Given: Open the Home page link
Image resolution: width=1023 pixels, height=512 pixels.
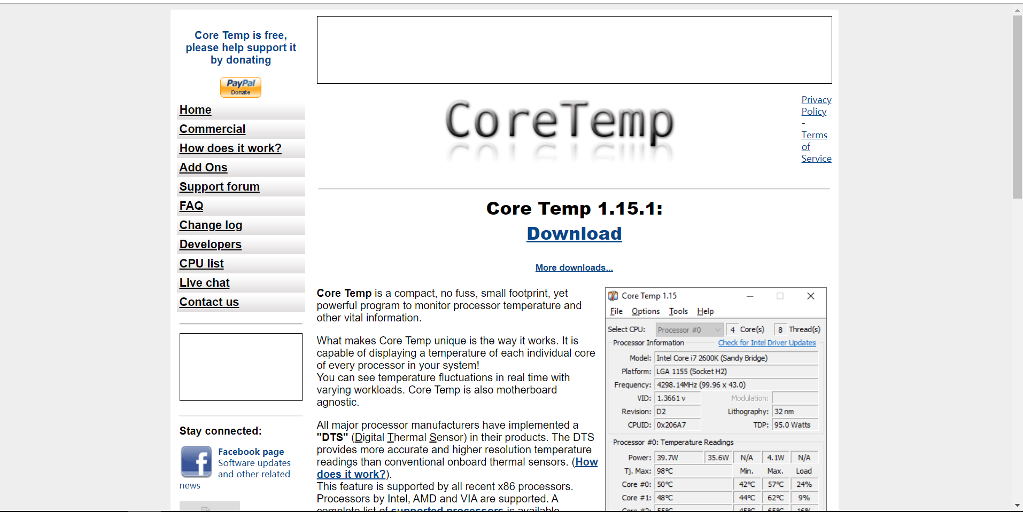Looking at the screenshot, I should click(x=195, y=110).
